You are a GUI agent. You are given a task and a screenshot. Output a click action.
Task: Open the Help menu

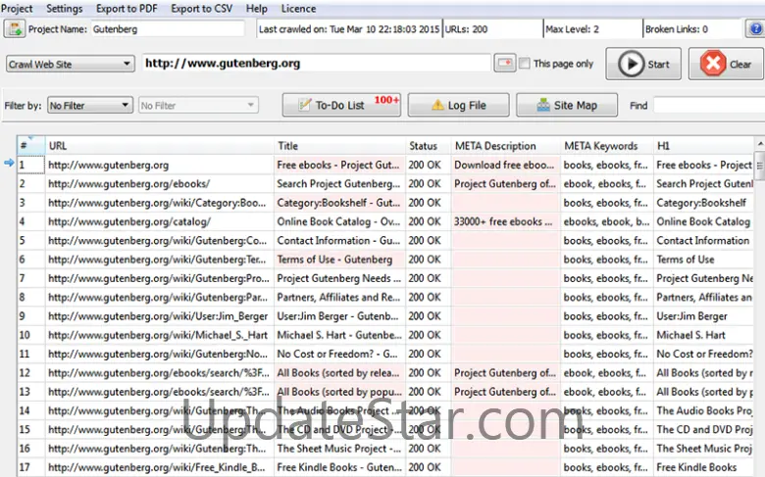pyautogui.click(x=257, y=9)
